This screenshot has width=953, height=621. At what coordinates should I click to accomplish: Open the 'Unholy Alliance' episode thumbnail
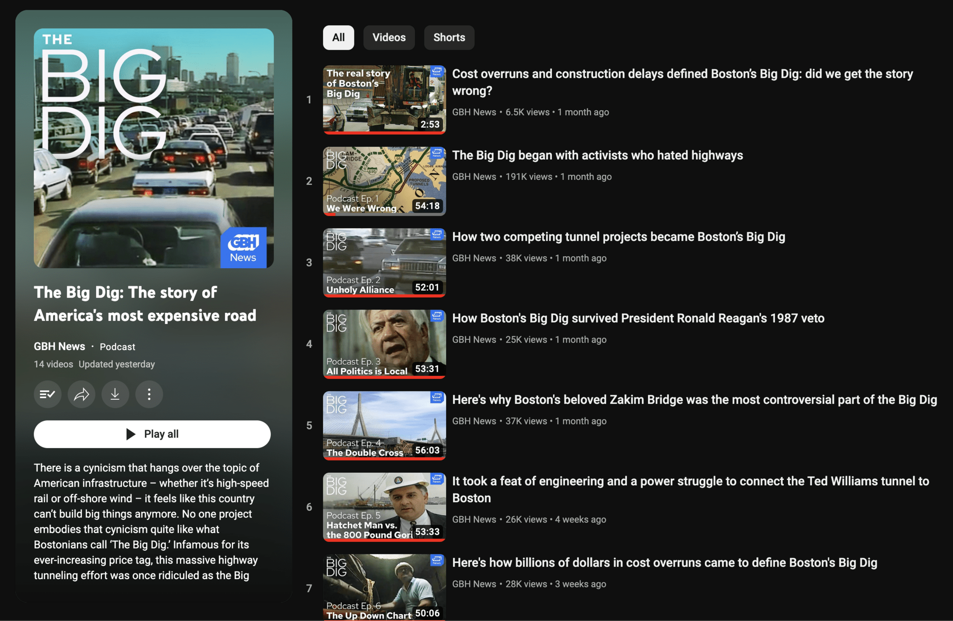[x=384, y=262]
